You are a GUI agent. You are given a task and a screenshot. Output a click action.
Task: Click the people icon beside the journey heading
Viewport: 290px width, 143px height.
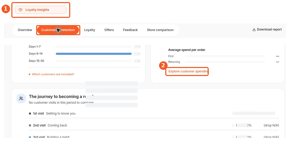tap(21, 99)
